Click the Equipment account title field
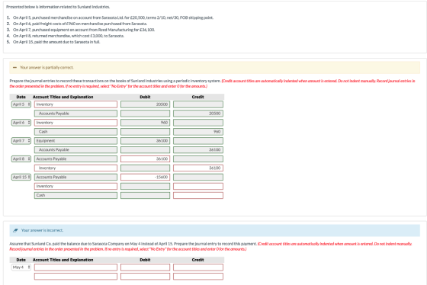 pos(75,141)
